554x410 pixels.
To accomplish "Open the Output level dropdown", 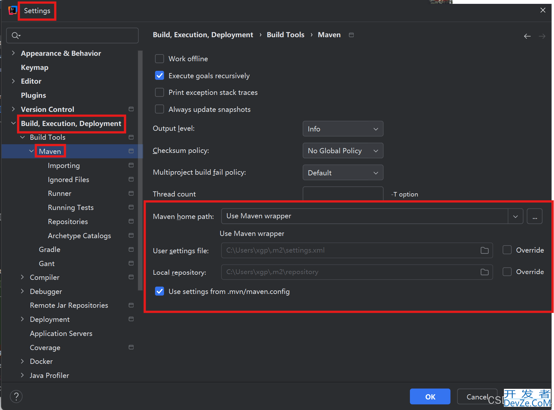I will tap(343, 129).
